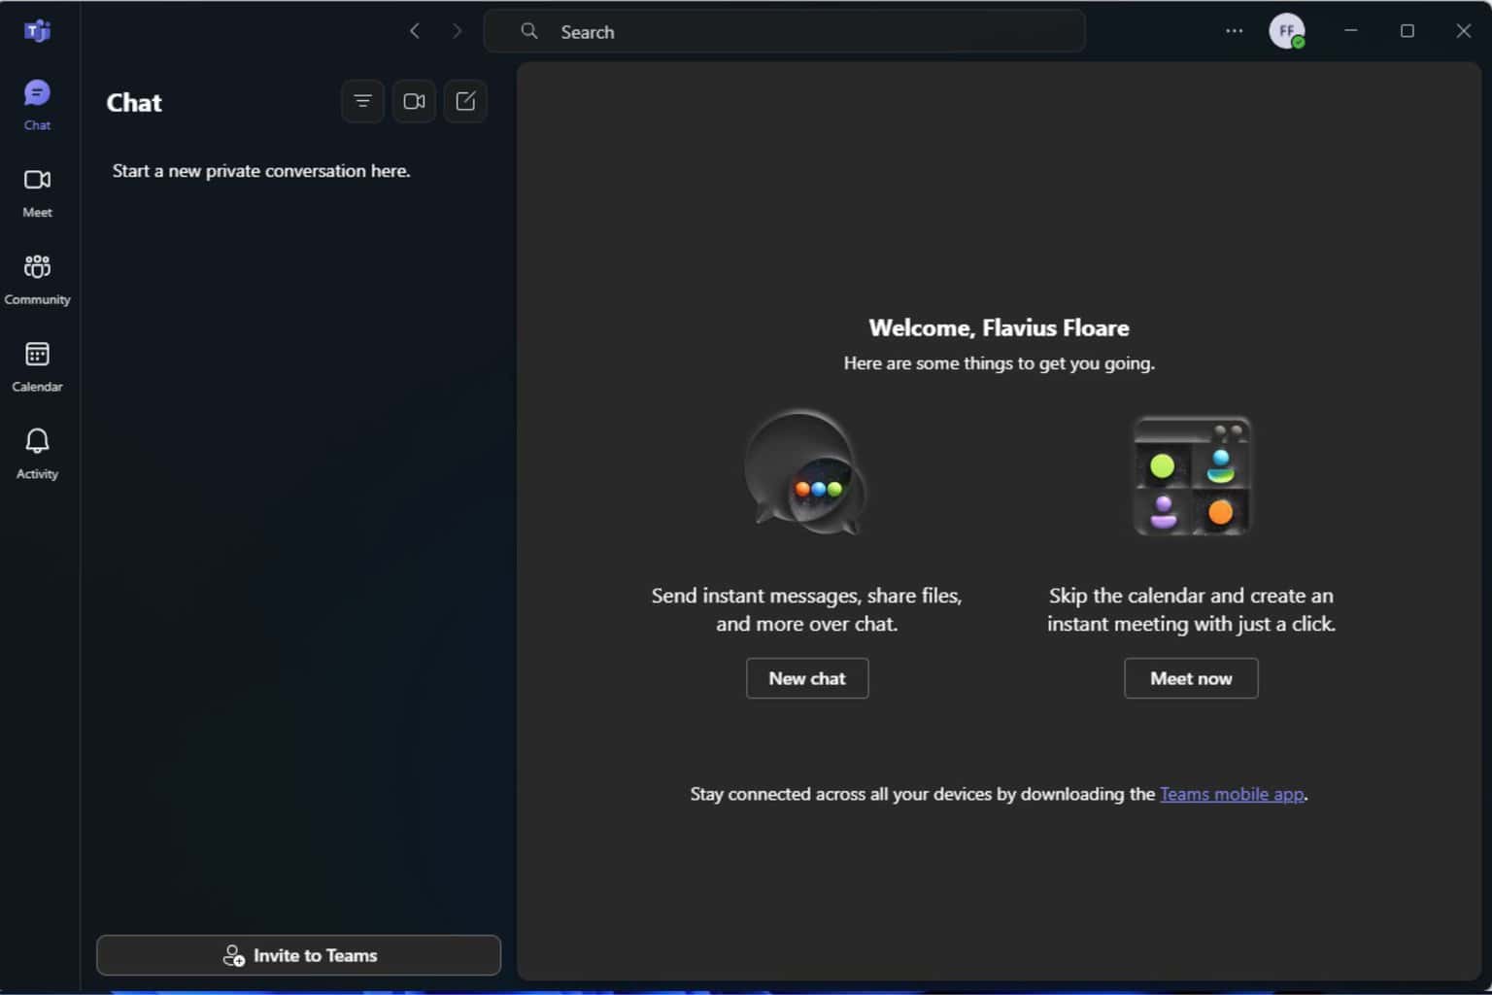Maximize the Teams window

point(1407,31)
